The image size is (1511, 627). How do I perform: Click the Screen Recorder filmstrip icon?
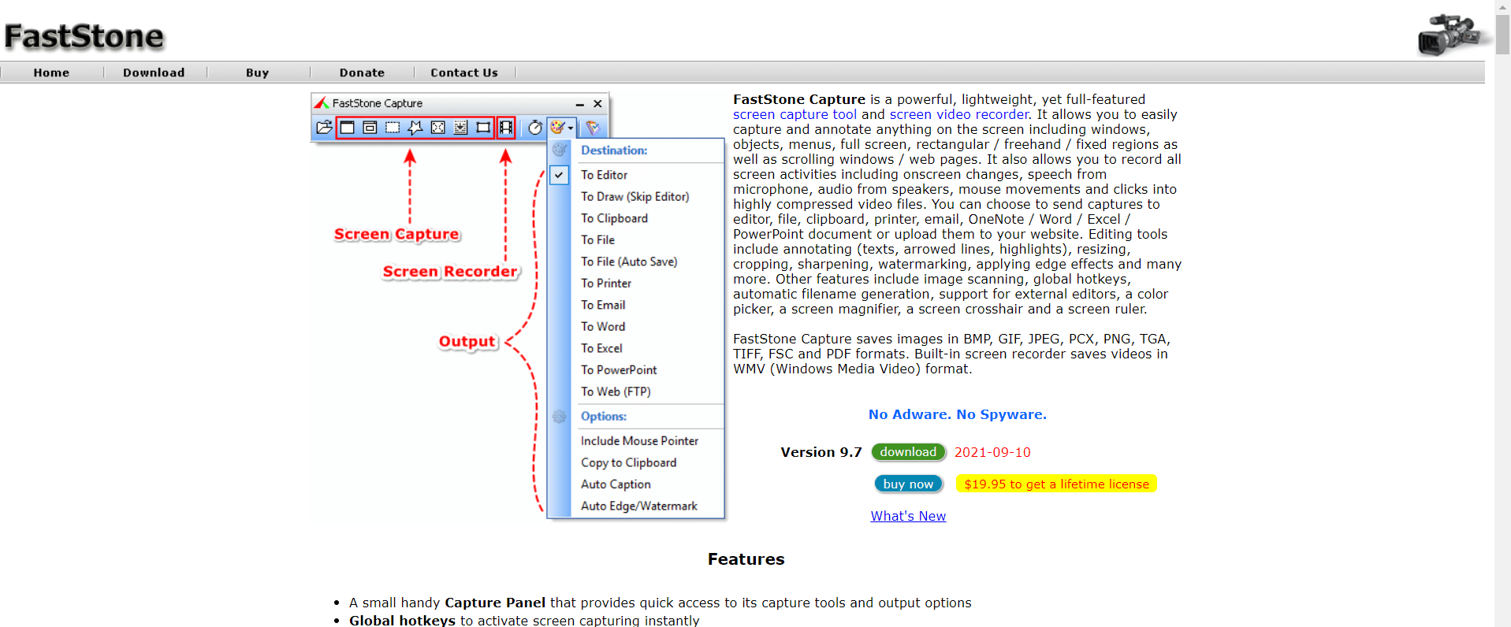506,127
